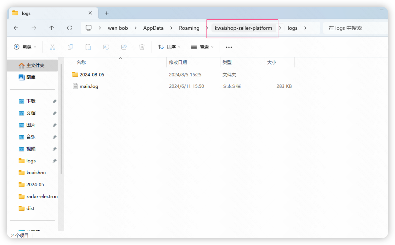Sort by 修改日期 column header
This screenshot has height=245, width=395.
tap(178, 63)
